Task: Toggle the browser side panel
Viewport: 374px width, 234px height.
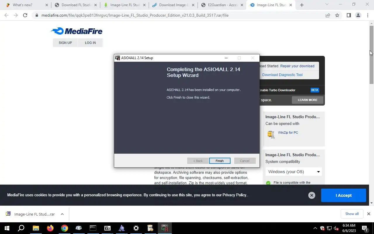Action: pos(349,15)
